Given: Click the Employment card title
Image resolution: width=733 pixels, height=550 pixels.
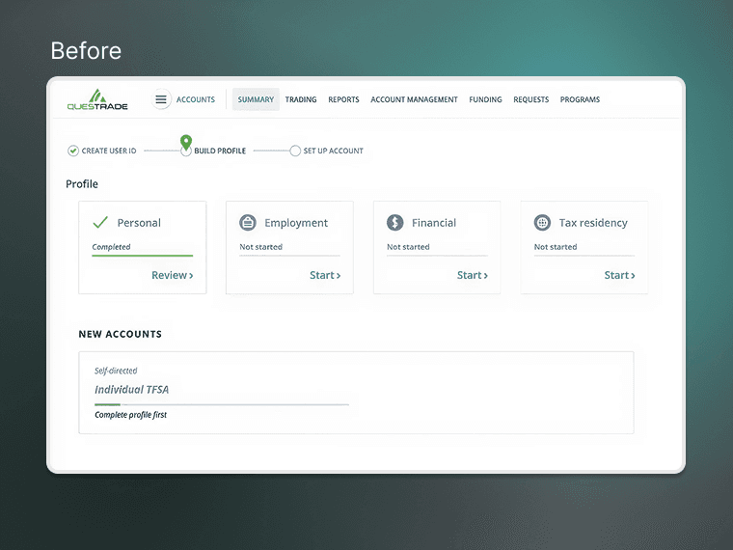Looking at the screenshot, I should pyautogui.click(x=296, y=223).
